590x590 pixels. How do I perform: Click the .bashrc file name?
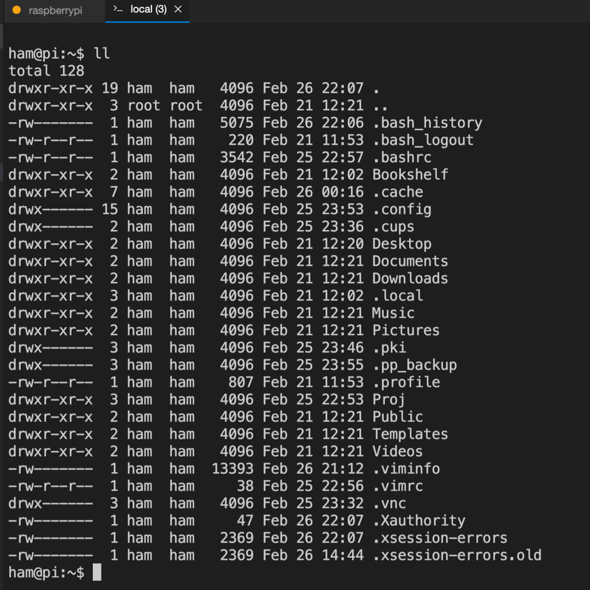pyautogui.click(x=402, y=158)
